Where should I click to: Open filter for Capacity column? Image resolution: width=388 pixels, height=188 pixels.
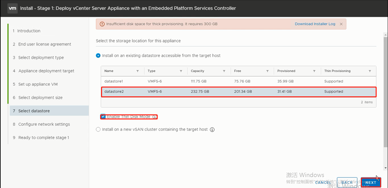coord(224,71)
